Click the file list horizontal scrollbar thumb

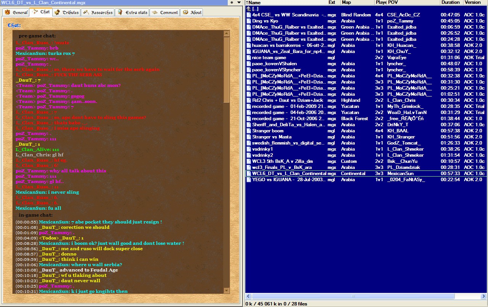pos(353,296)
